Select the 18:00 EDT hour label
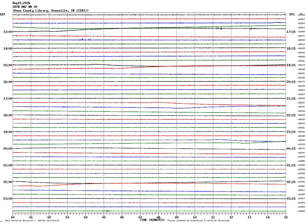306x224 pixels. 8,115
